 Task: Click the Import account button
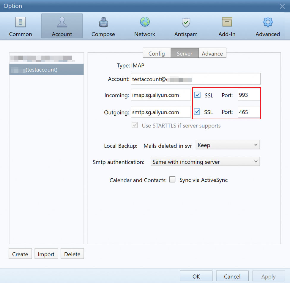pos(46,254)
